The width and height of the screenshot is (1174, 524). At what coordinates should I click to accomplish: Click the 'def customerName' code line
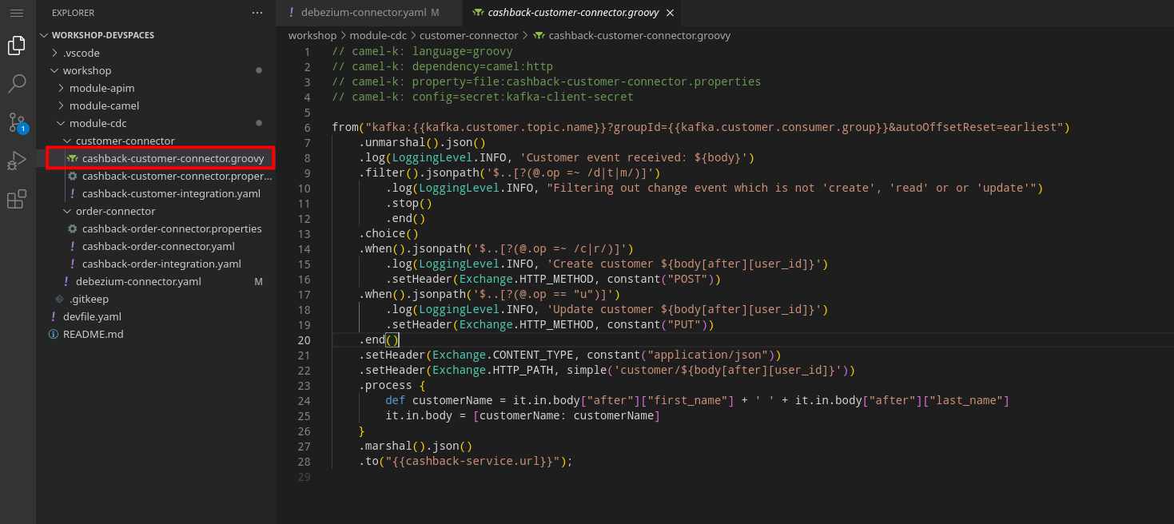click(697, 400)
